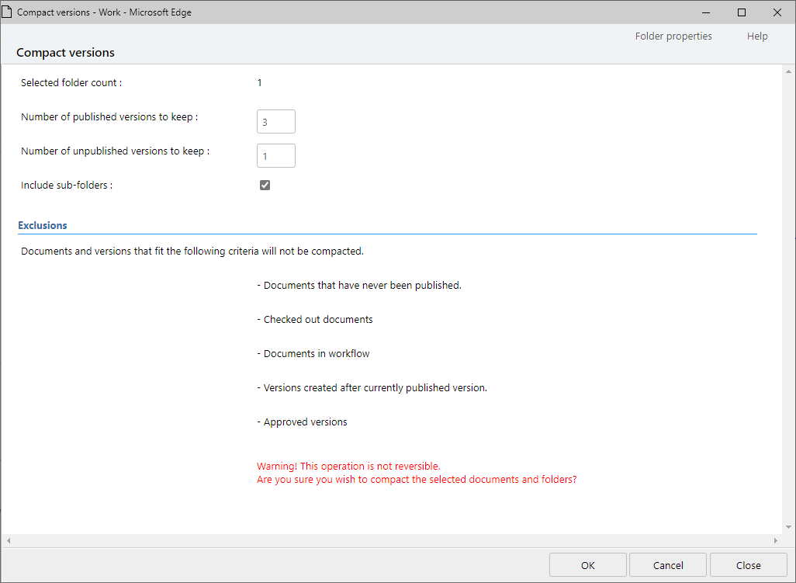This screenshot has height=583, width=796.
Task: Select the published versions count field
Action: pyautogui.click(x=275, y=121)
